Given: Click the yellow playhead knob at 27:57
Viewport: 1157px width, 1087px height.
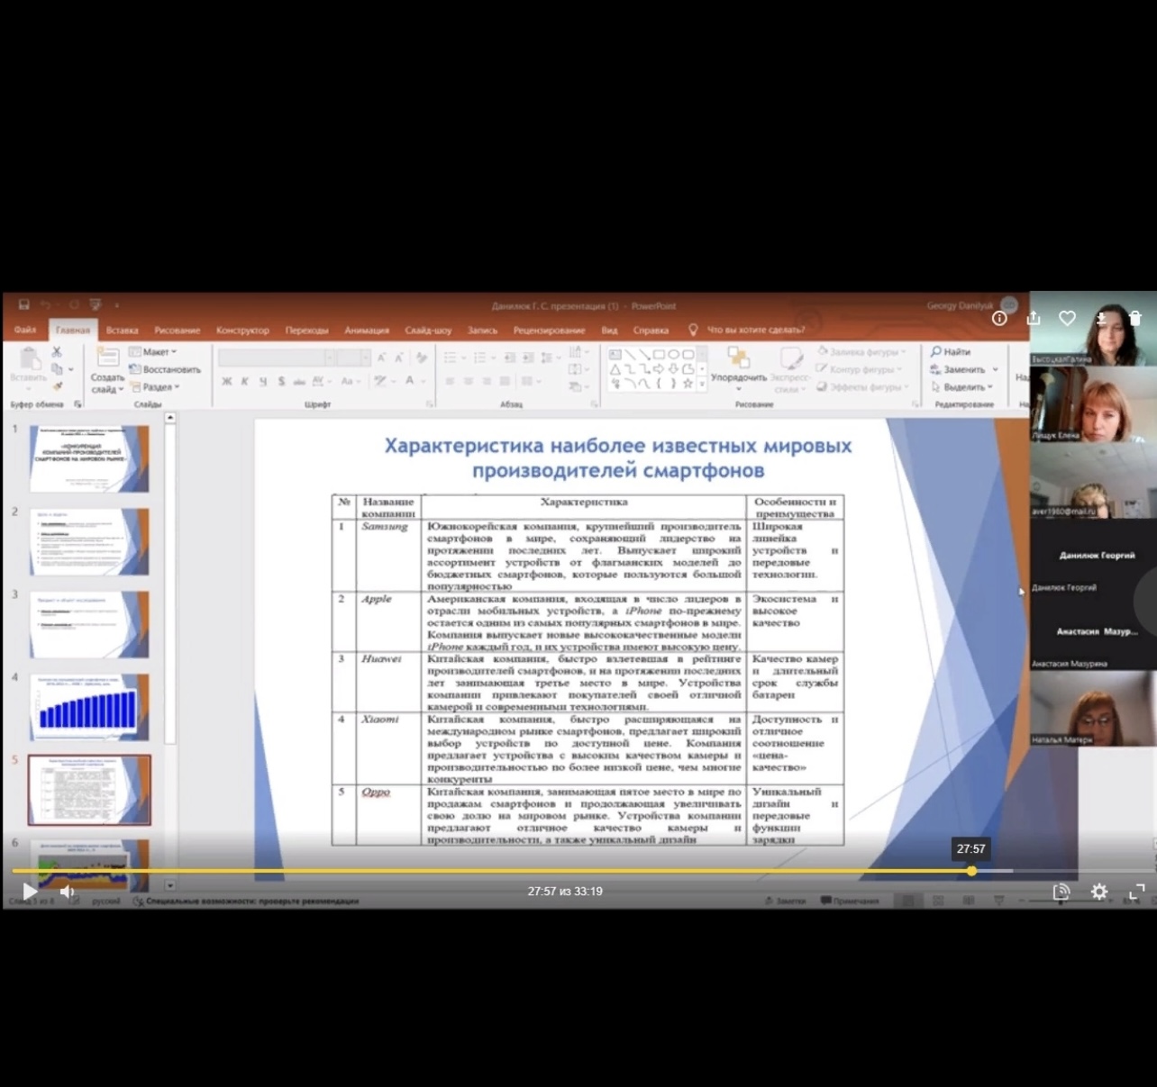Looking at the screenshot, I should tap(971, 871).
